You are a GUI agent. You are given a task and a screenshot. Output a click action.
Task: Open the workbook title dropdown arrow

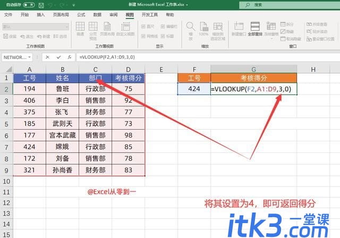(187, 5)
